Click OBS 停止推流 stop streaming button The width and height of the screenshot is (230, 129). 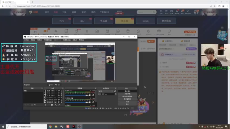[127, 91]
